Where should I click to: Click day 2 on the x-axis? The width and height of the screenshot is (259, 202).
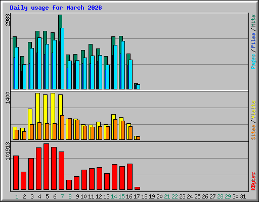(24, 196)
